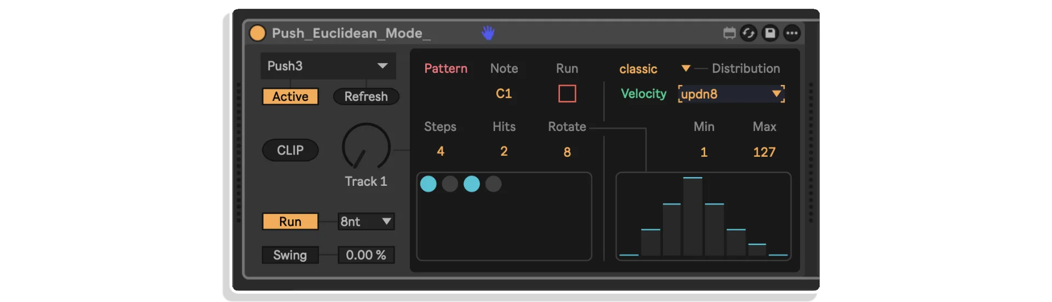Click the C1 note value

pyautogui.click(x=504, y=94)
